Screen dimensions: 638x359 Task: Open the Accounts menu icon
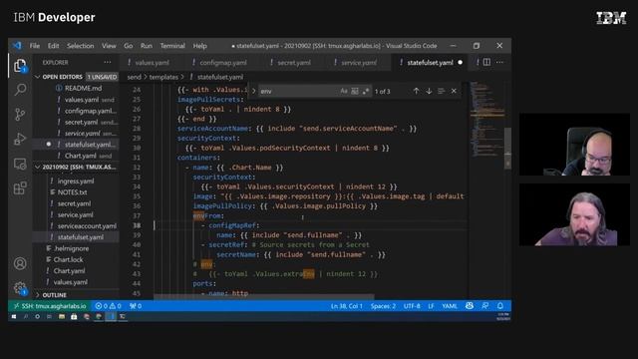[x=20, y=263]
